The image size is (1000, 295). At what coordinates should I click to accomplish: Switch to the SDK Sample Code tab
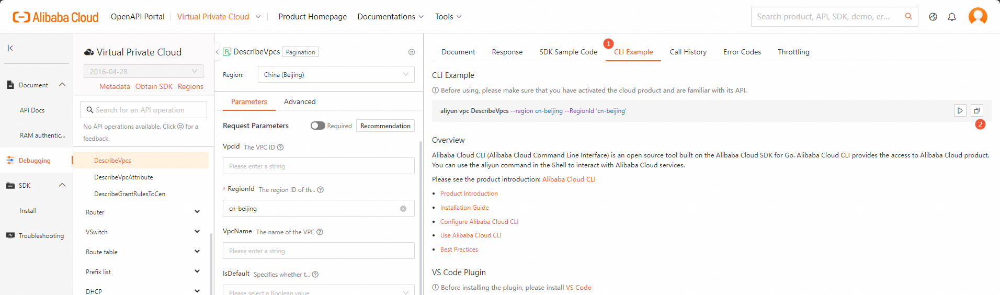[x=568, y=52]
